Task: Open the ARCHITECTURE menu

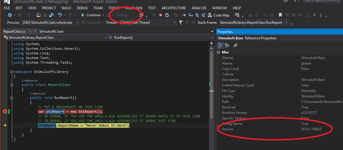Action: [x=174, y=8]
